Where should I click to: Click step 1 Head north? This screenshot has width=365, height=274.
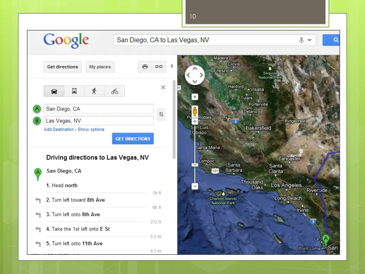tap(62, 186)
